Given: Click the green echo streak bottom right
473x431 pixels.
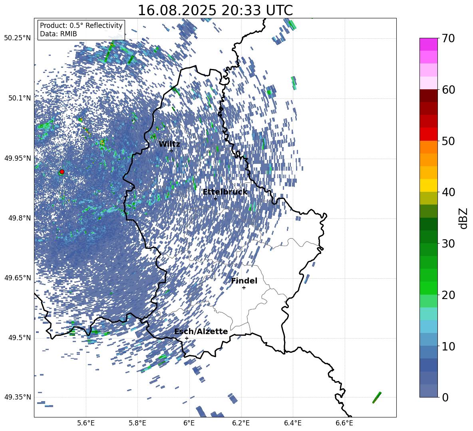Looking at the screenshot, I should pos(377,397).
